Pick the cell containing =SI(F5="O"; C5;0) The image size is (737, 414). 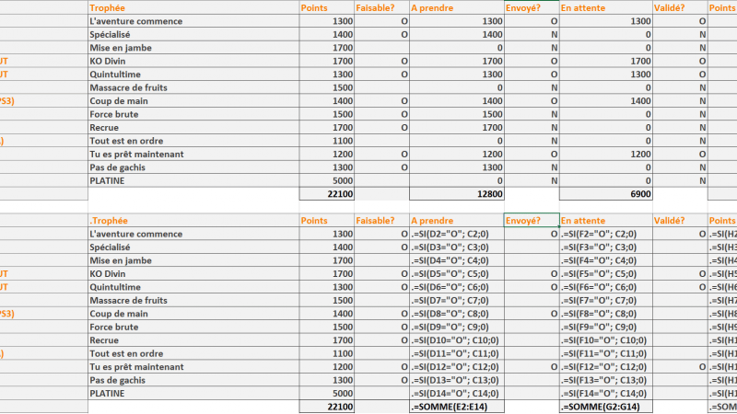[x=606, y=273]
